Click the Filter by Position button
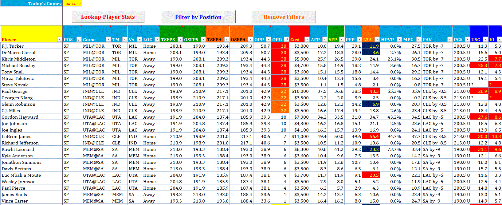This screenshot has height=205, width=502. (x=198, y=17)
